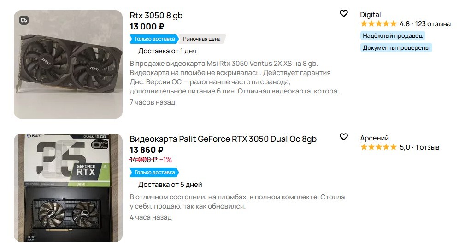Favorite the Palit GeForce RTX 3050 listing
The height and width of the screenshot is (250, 465).
coord(343,137)
